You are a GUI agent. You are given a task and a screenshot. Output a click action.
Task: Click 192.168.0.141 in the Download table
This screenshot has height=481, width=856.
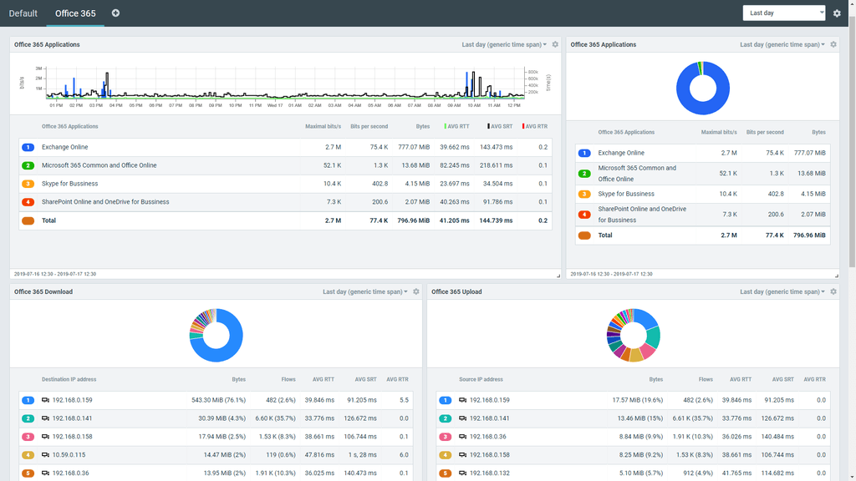tap(72, 418)
